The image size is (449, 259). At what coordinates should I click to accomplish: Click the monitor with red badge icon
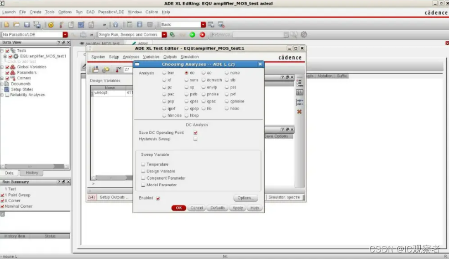tap(221, 25)
